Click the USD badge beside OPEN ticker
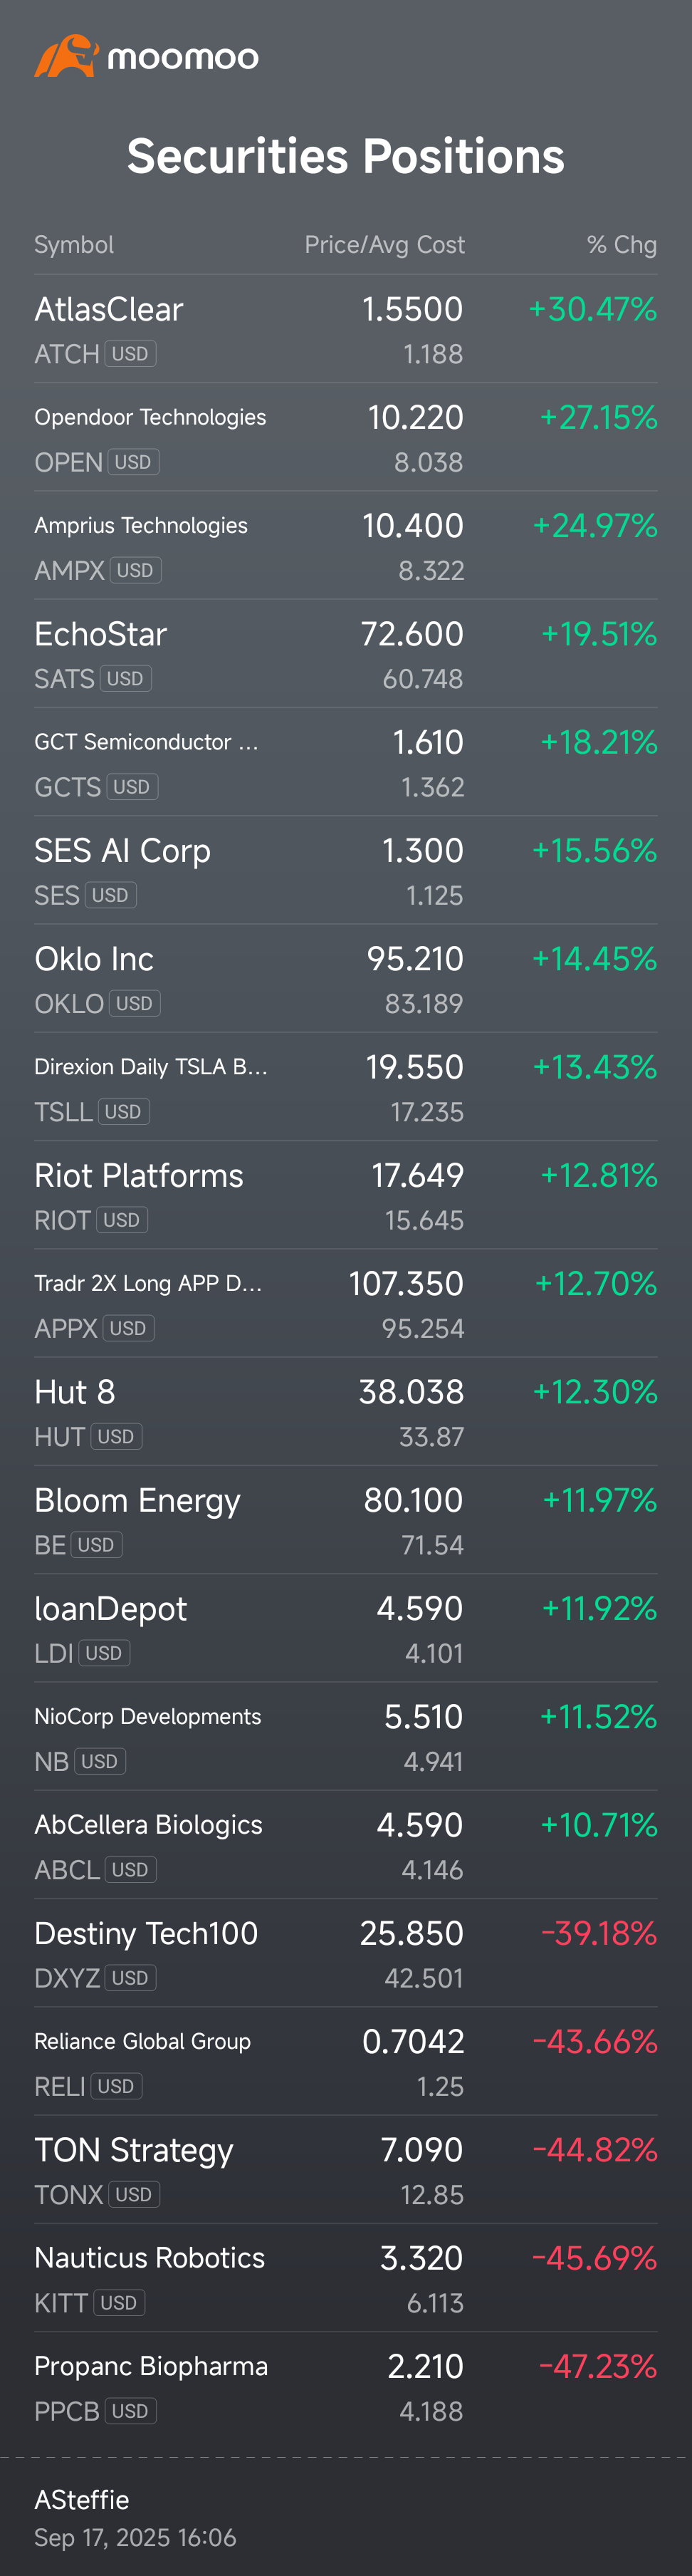692x2576 pixels. [133, 462]
